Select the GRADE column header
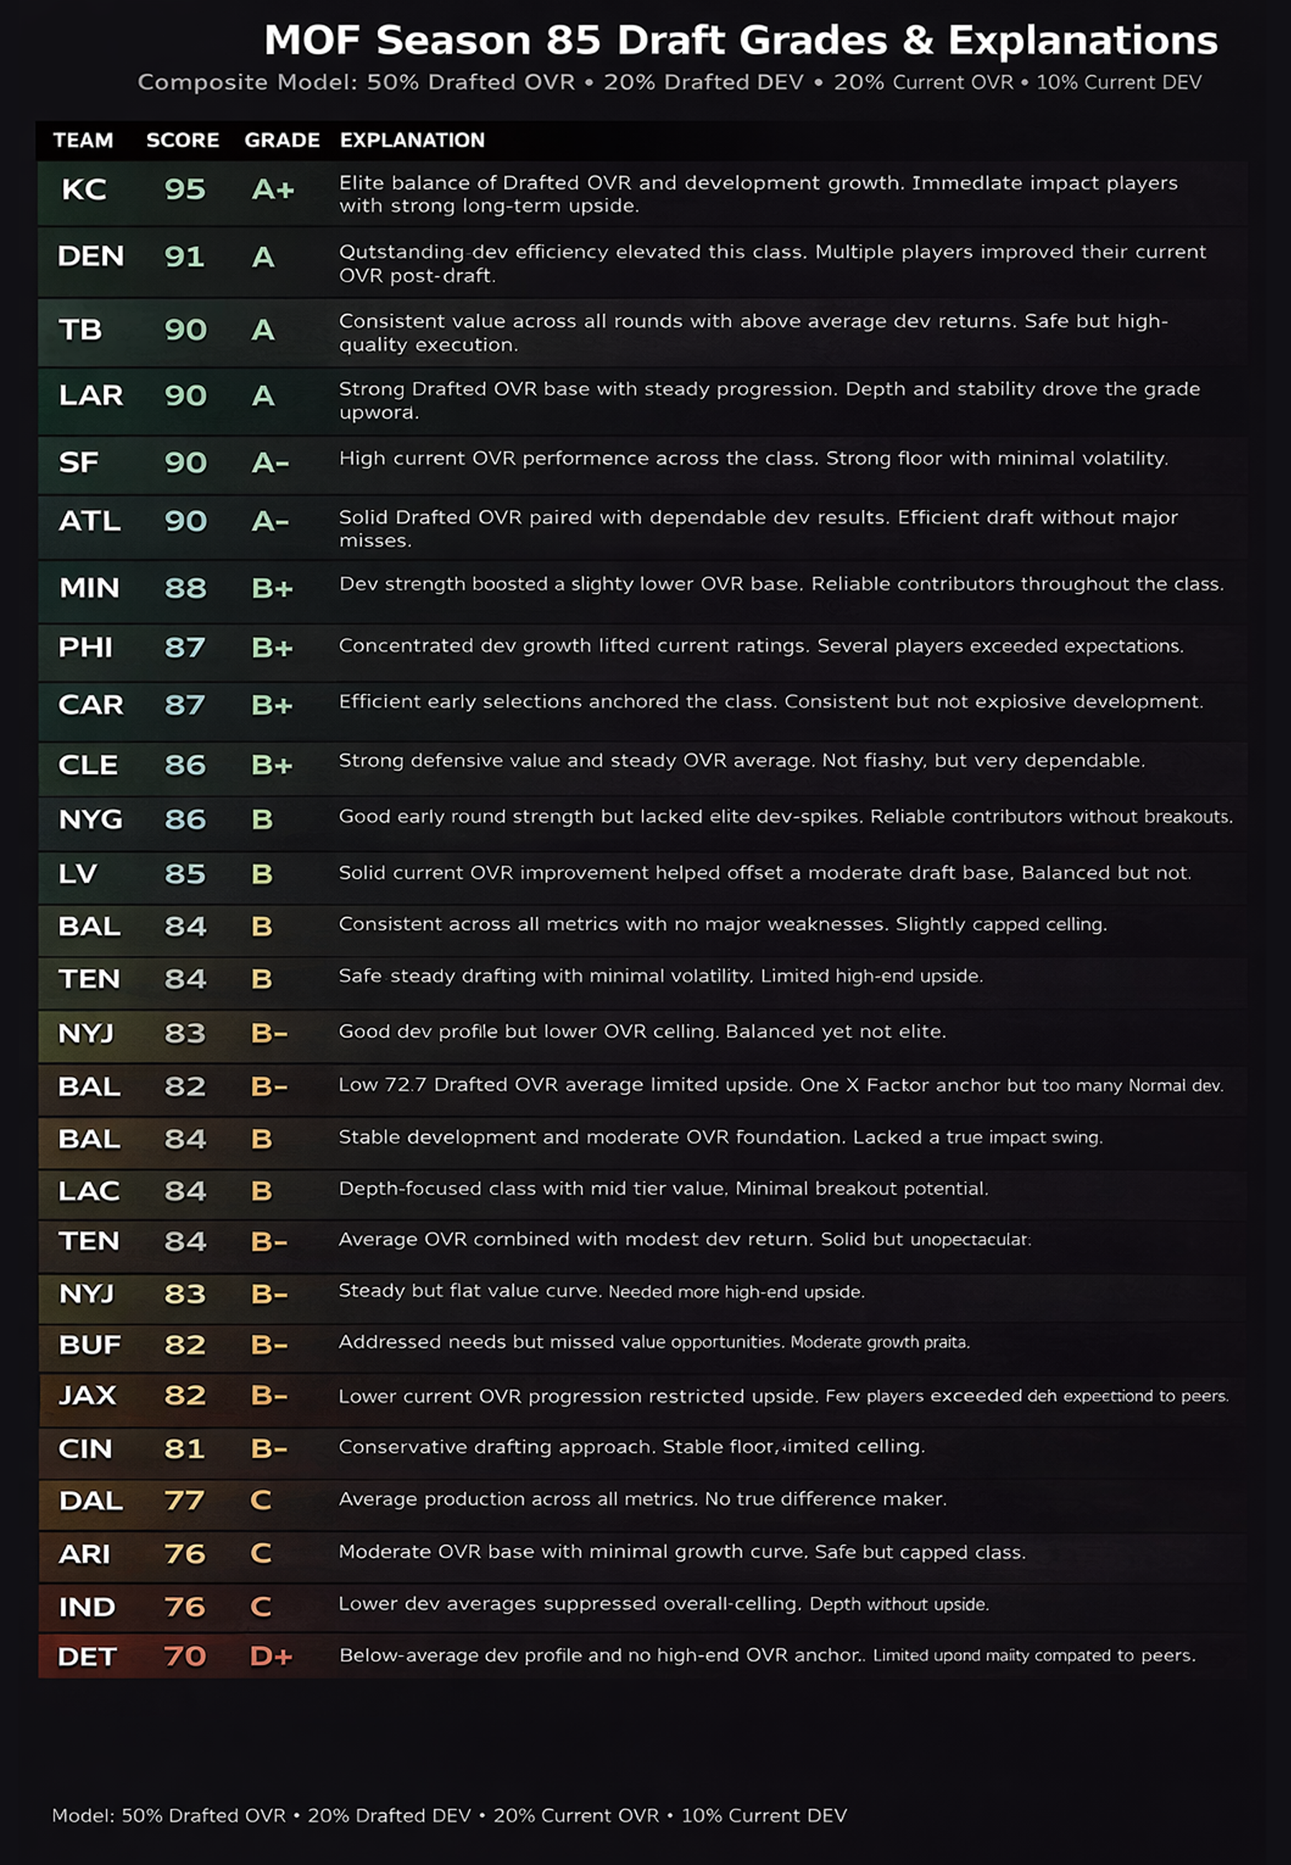 coord(281,140)
